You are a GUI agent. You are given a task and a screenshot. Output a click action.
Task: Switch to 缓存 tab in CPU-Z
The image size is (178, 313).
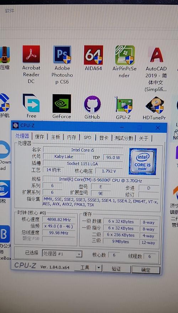tap(40, 137)
